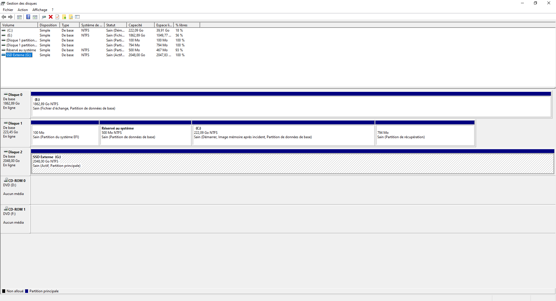This screenshot has height=301, width=556.
Task: Click the Back arrow toolbar icon
Action: [x=4, y=17]
